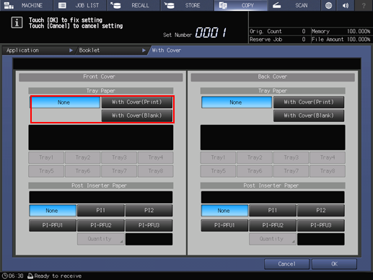Screen dimensions: 373x280
Task: Switch to the SCAN tab
Action: click(x=294, y=5)
